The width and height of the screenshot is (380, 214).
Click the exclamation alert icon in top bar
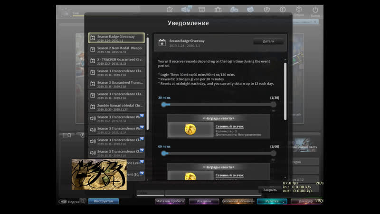[283, 10]
